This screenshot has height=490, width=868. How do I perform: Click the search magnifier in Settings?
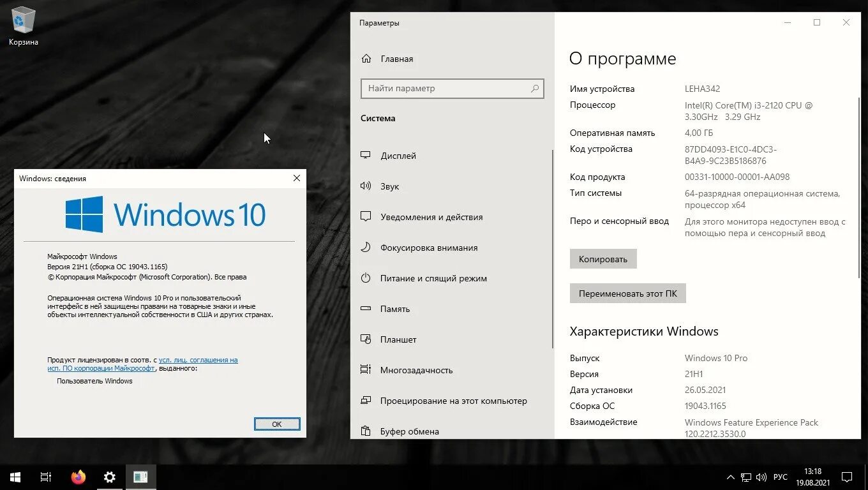click(535, 89)
